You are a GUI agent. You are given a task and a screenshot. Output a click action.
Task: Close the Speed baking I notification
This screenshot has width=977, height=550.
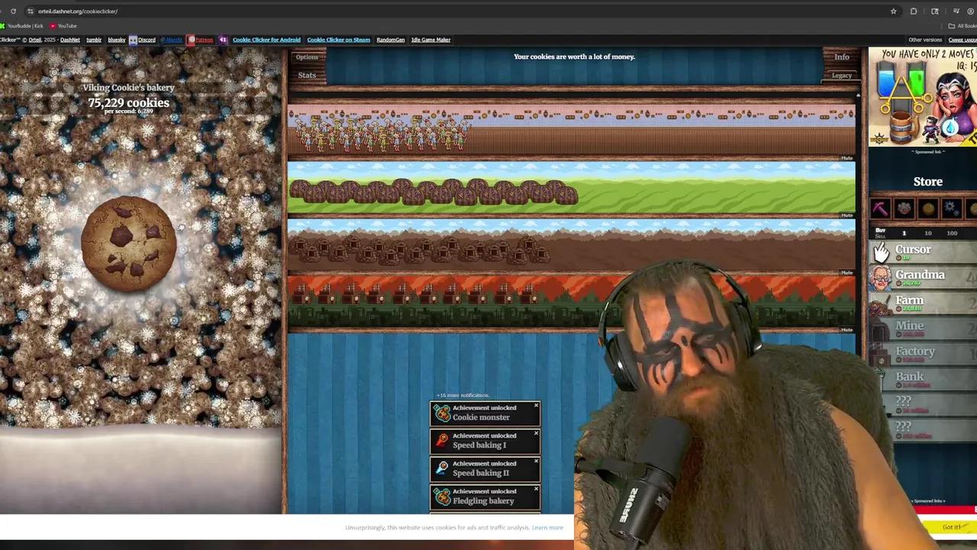pyautogui.click(x=536, y=433)
